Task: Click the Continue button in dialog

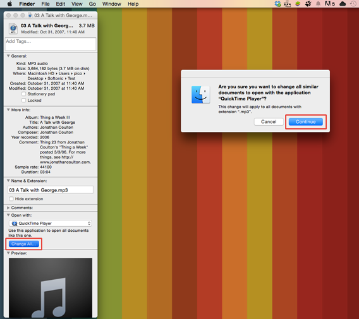Action: 306,122
